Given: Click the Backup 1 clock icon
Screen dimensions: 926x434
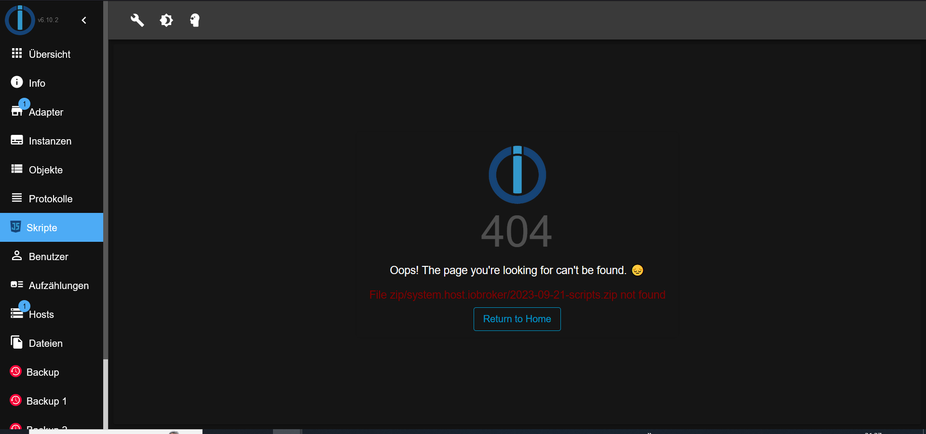Looking at the screenshot, I should 16,400.
